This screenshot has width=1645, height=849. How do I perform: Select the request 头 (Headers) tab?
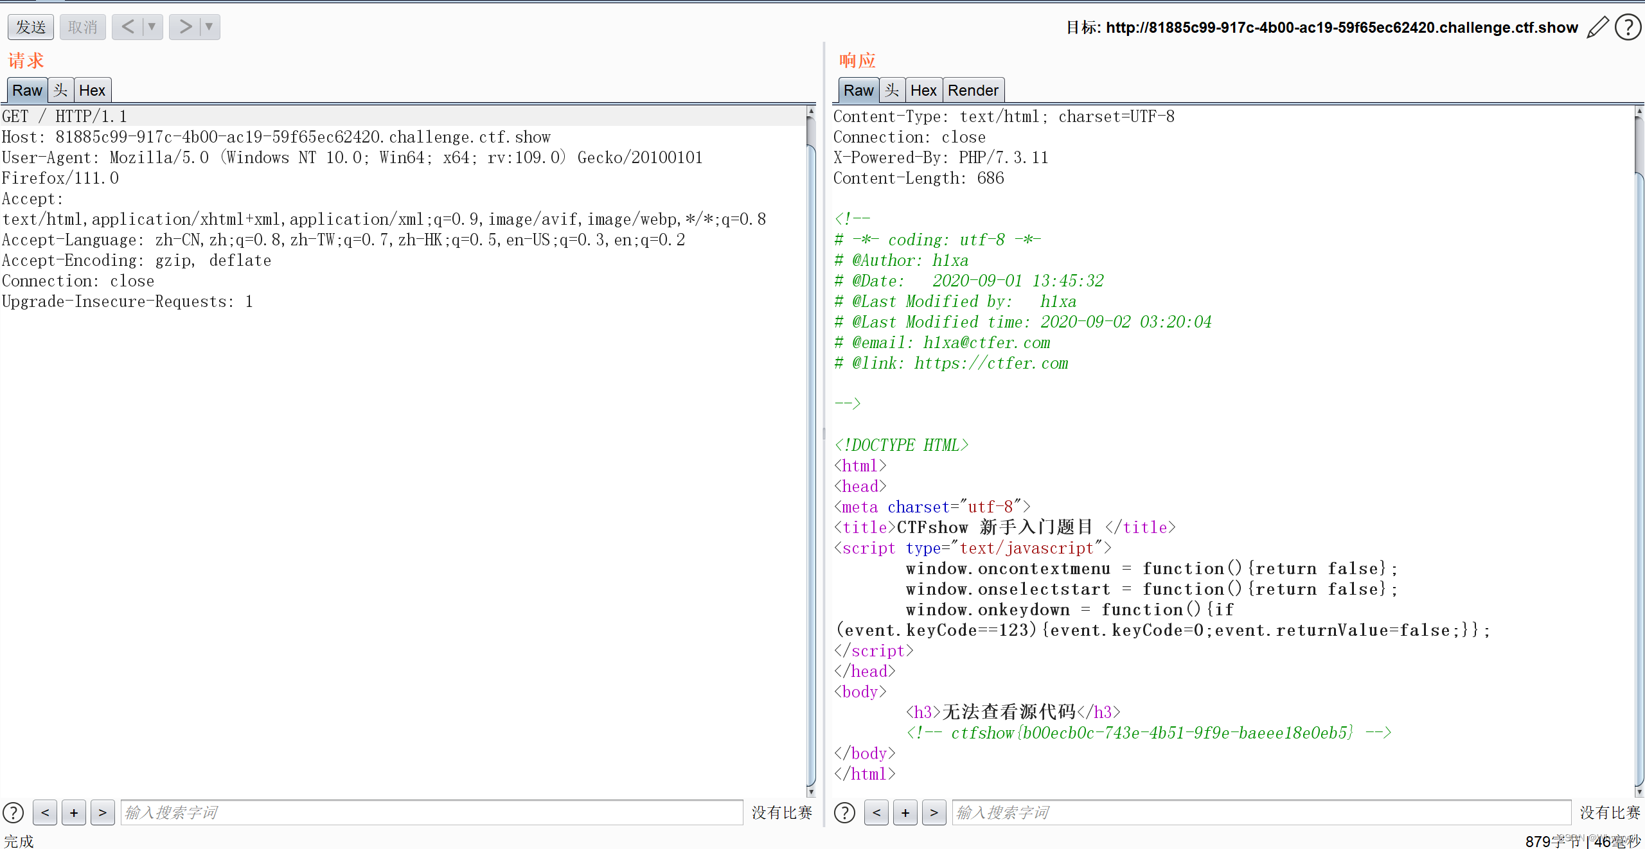pyautogui.click(x=60, y=91)
